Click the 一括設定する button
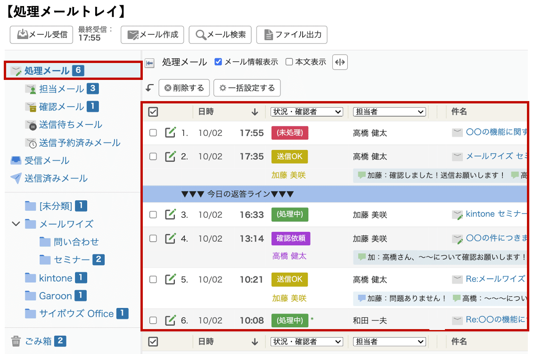 pos(247,87)
